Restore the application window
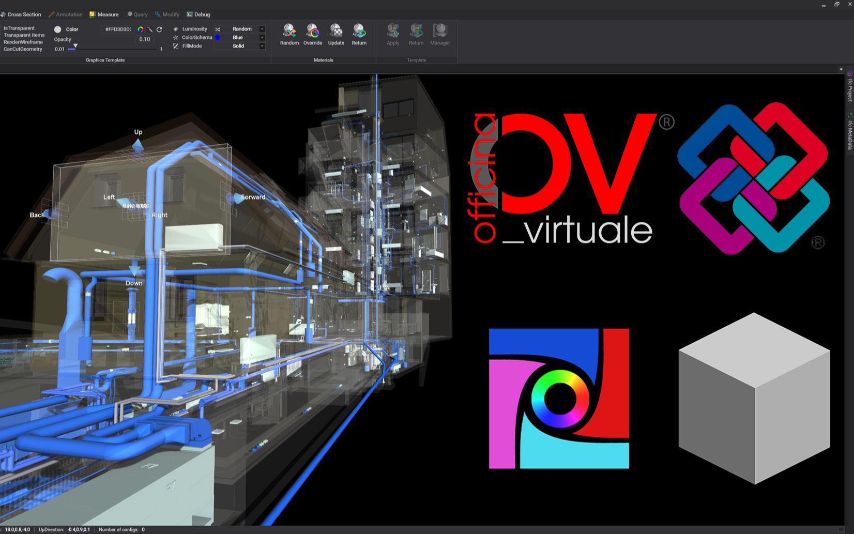The width and height of the screenshot is (854, 534). [837, 4]
